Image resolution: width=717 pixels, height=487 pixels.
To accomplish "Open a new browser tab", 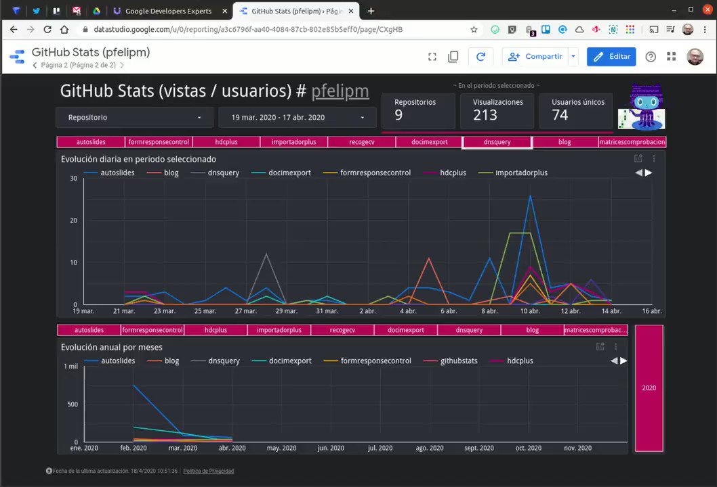I will (371, 11).
